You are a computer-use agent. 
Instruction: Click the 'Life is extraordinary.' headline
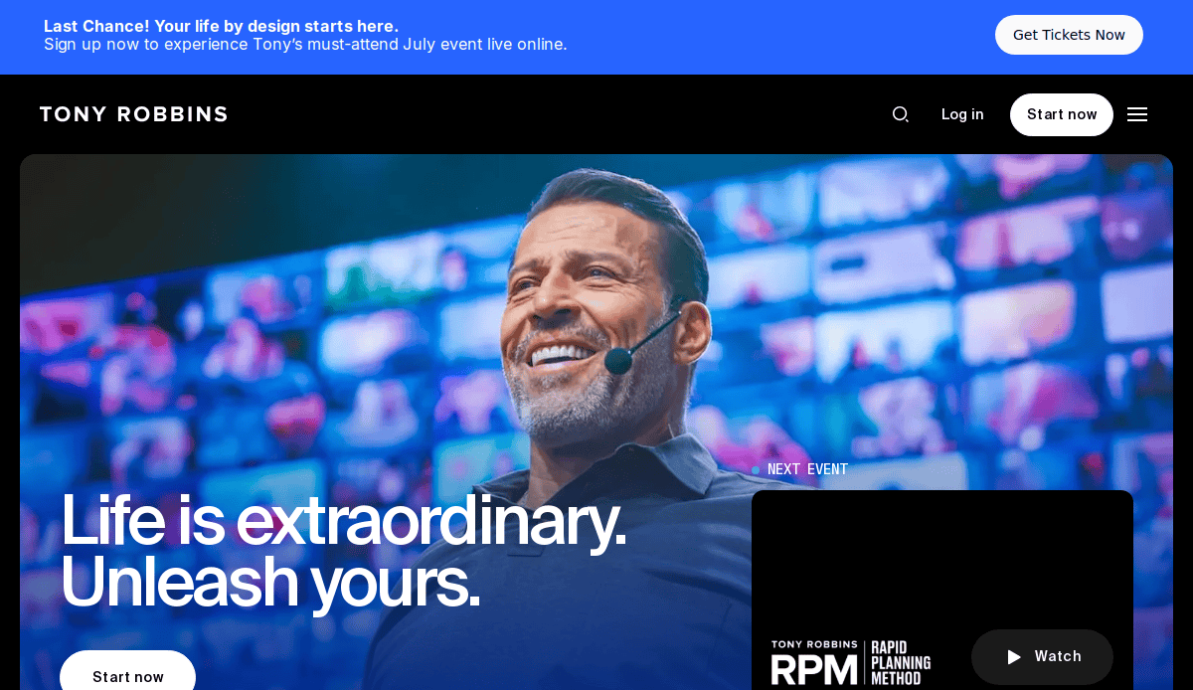pos(343,521)
